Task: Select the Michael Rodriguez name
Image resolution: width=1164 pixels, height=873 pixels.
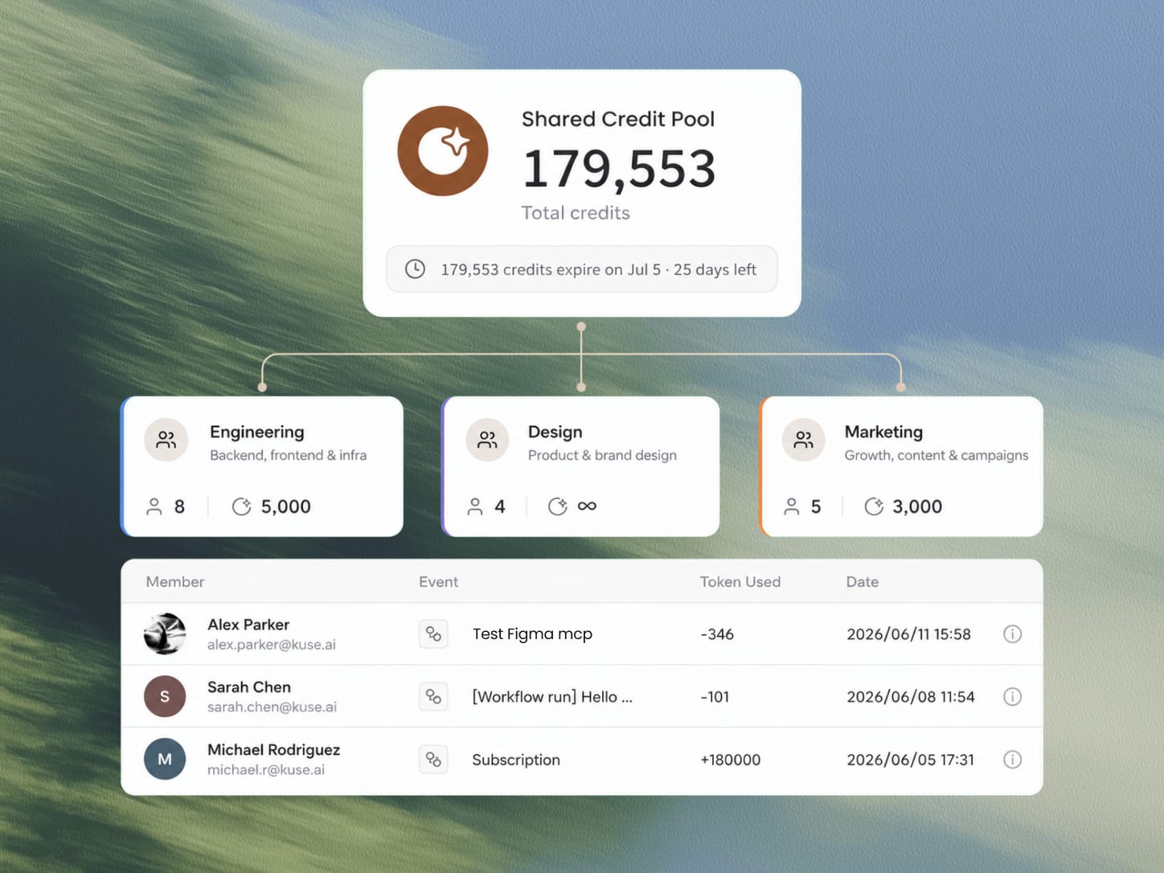Action: pyautogui.click(x=274, y=750)
